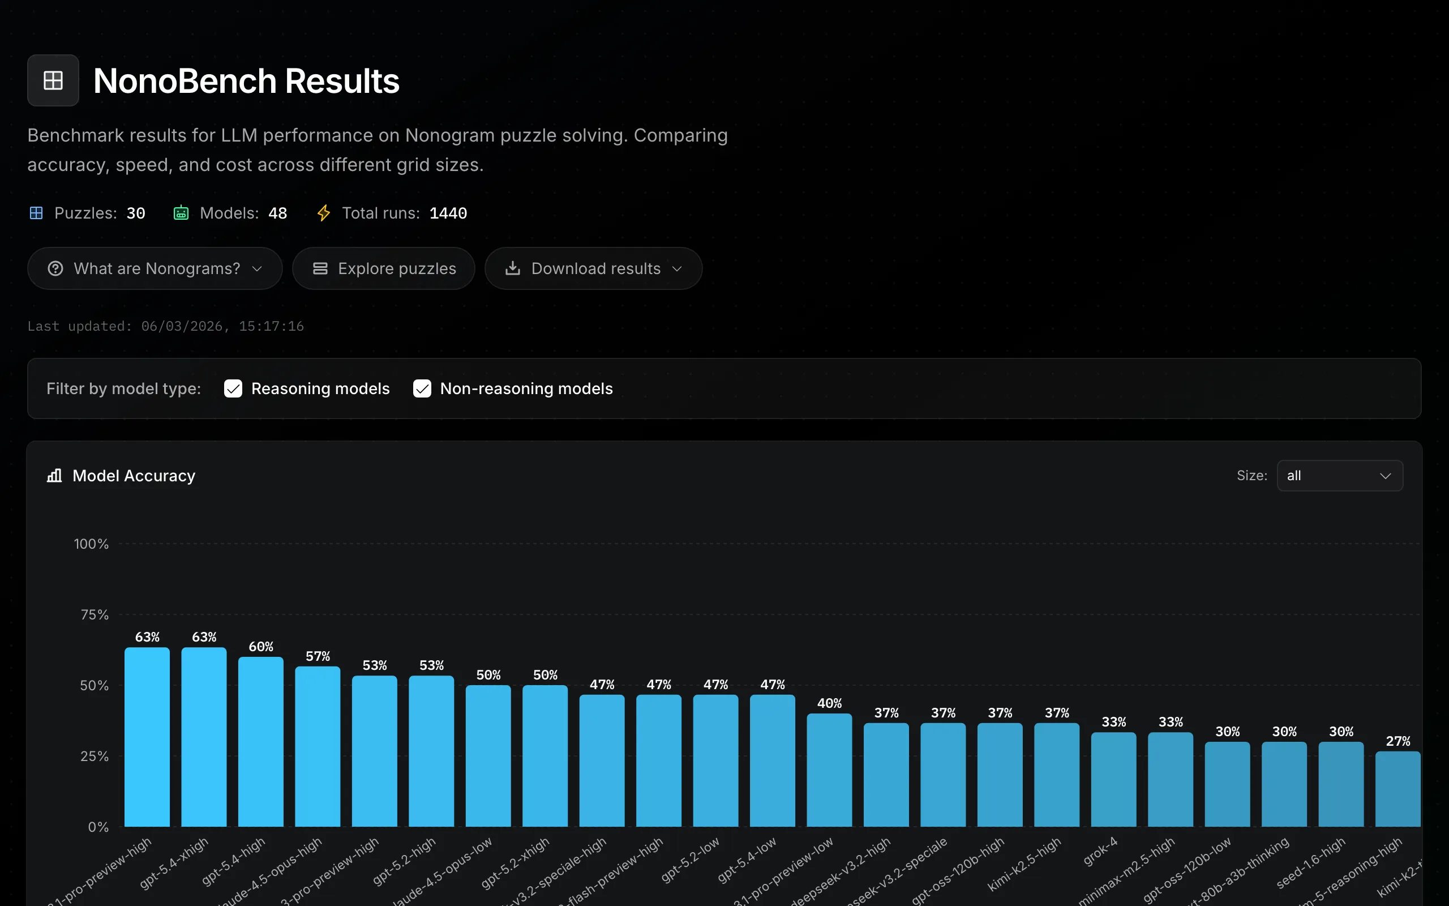Click the 25% y-axis label
The height and width of the screenshot is (906, 1449).
pyautogui.click(x=95, y=756)
